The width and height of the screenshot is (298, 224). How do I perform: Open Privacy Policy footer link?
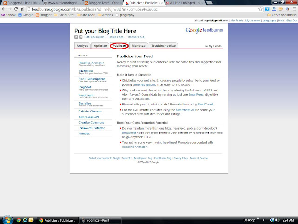pos(181,158)
